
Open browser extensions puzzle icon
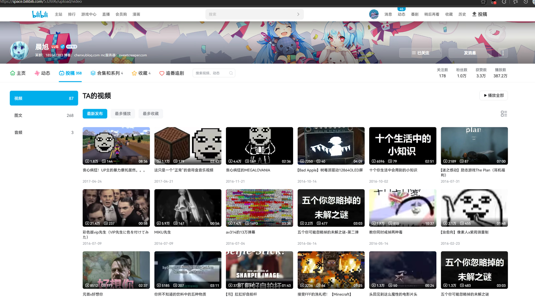(504, 2)
